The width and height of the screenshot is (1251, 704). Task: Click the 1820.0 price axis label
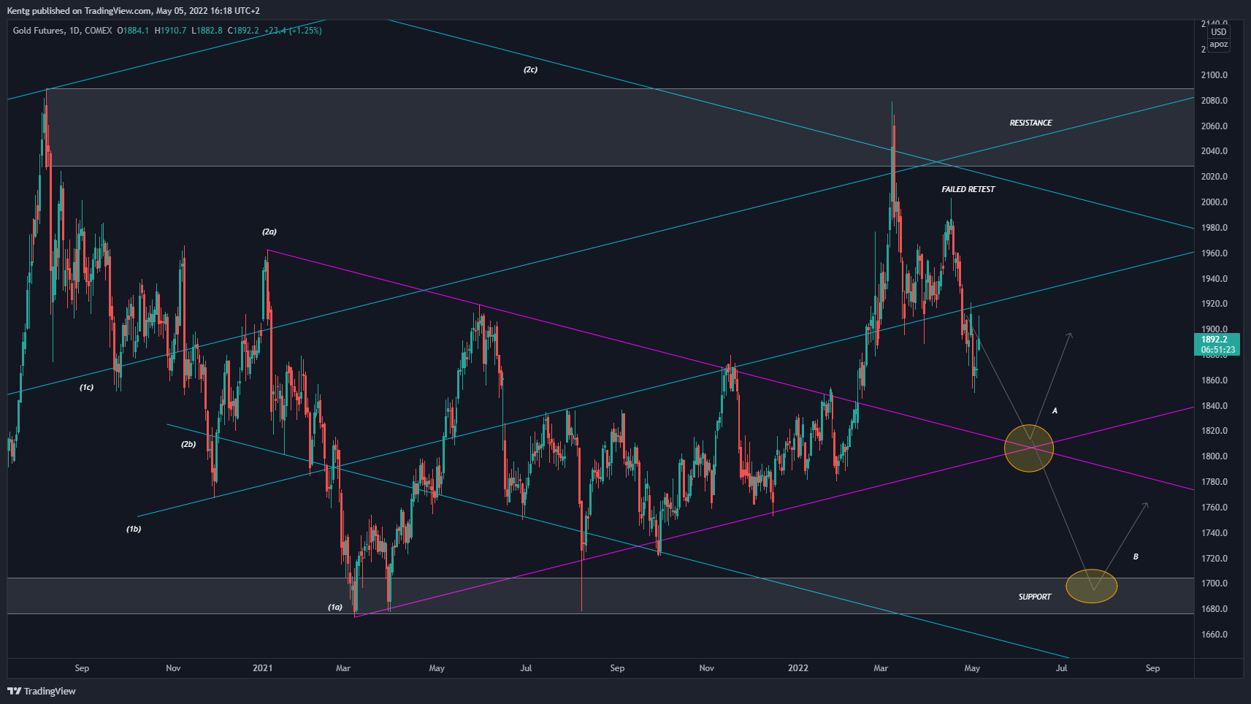coord(1214,431)
